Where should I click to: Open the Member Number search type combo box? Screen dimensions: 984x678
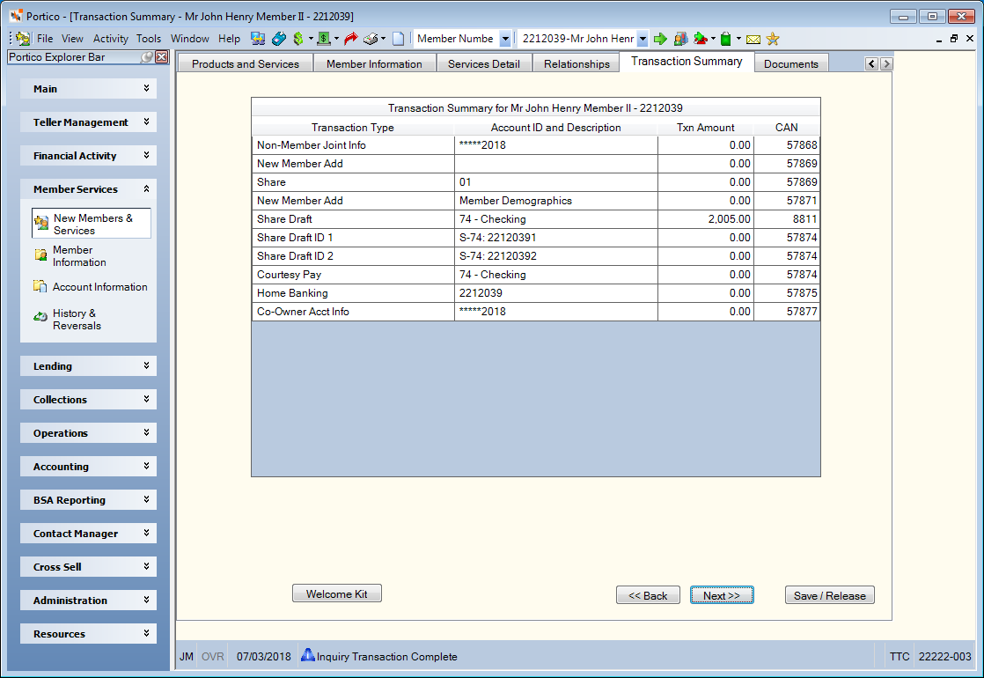(x=505, y=39)
